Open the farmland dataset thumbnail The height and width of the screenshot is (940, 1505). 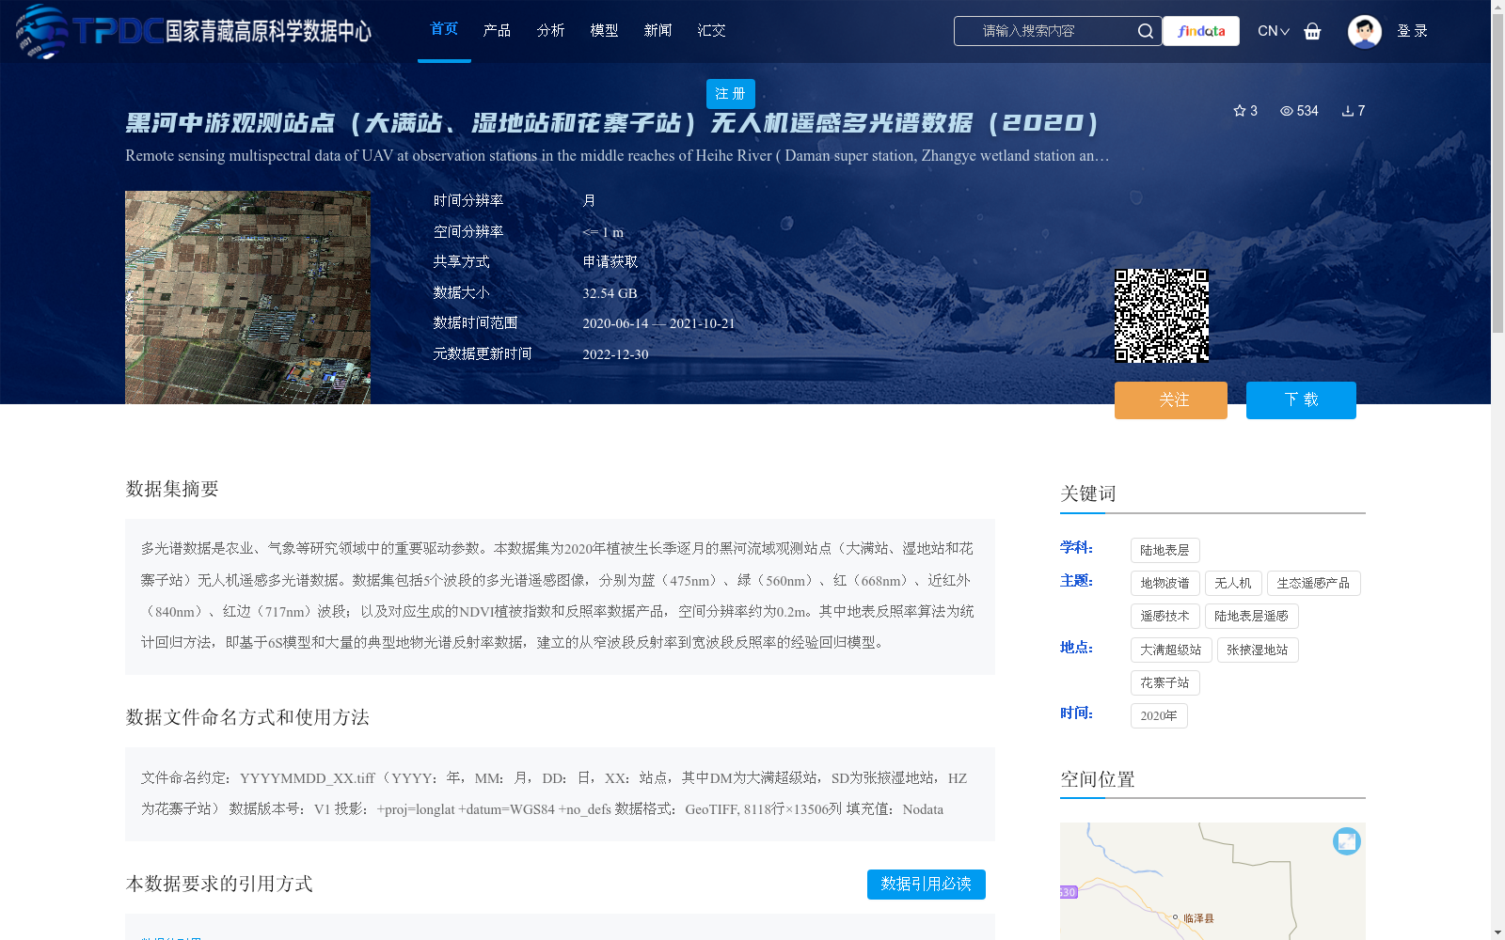click(247, 298)
